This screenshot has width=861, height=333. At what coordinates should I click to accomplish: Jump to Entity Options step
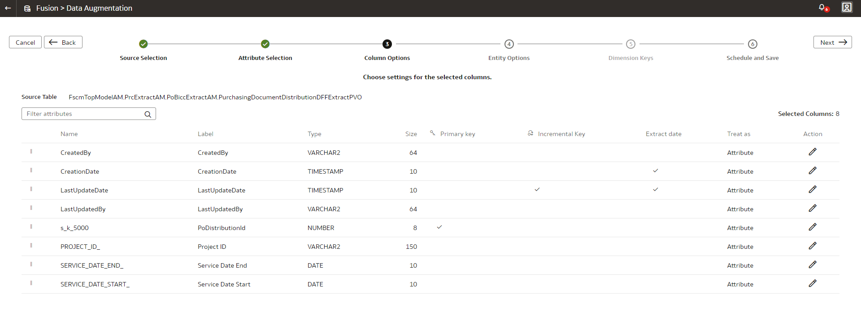coord(509,44)
